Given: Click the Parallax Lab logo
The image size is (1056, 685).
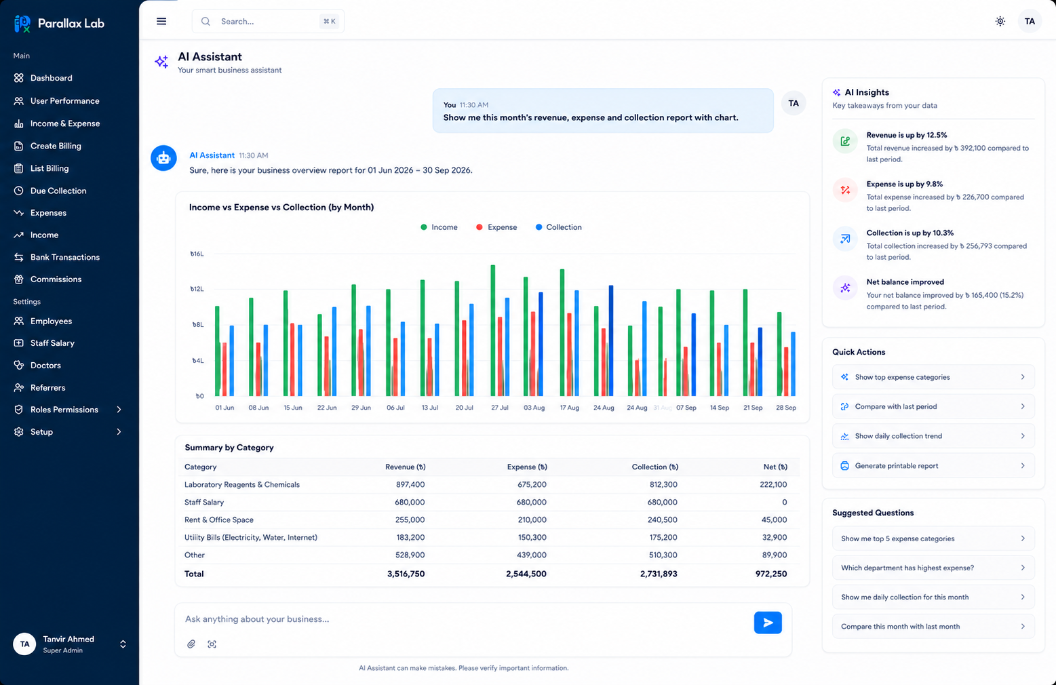Looking at the screenshot, I should coord(59,24).
